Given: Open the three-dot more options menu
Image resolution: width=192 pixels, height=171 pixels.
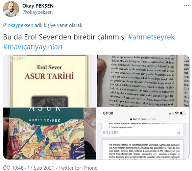Looking at the screenshot, I should click(186, 6).
